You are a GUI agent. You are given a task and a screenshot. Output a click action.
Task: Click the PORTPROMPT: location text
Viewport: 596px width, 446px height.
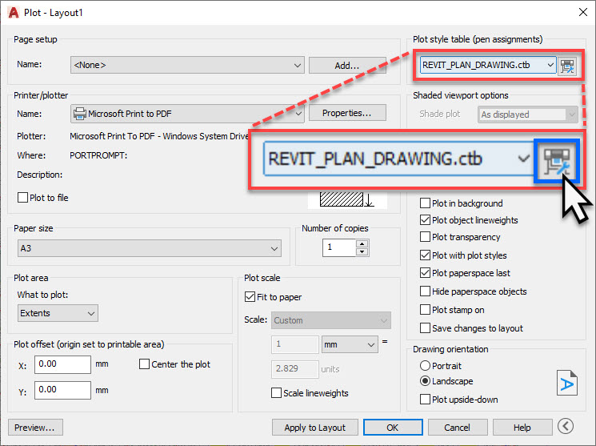98,155
